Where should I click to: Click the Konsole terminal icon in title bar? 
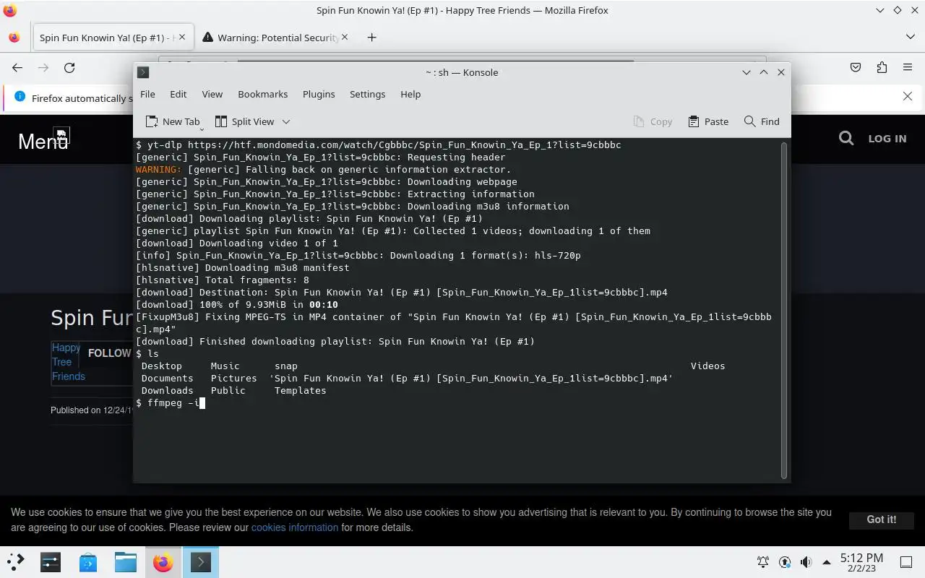point(143,72)
